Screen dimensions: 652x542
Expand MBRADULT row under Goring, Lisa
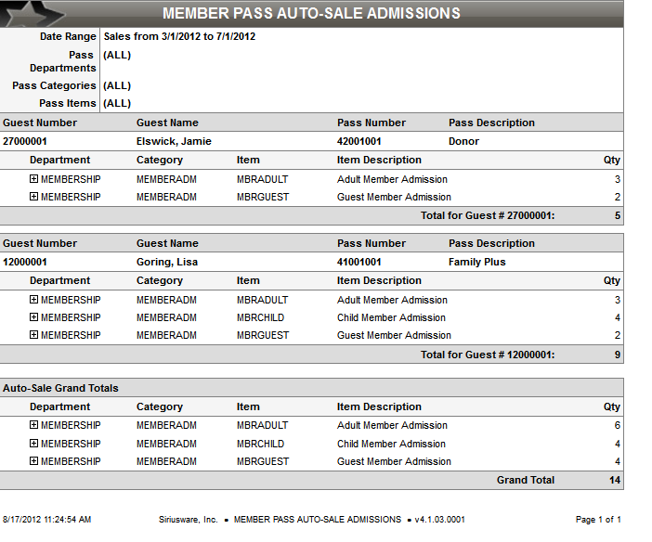[33, 299]
